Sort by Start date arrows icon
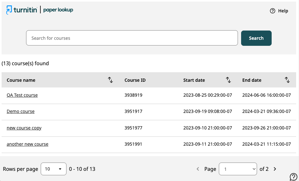The height and width of the screenshot is (181, 299). (x=228, y=80)
